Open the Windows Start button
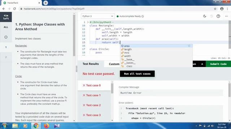The height and width of the screenshot is (129, 231). click(5, 126)
